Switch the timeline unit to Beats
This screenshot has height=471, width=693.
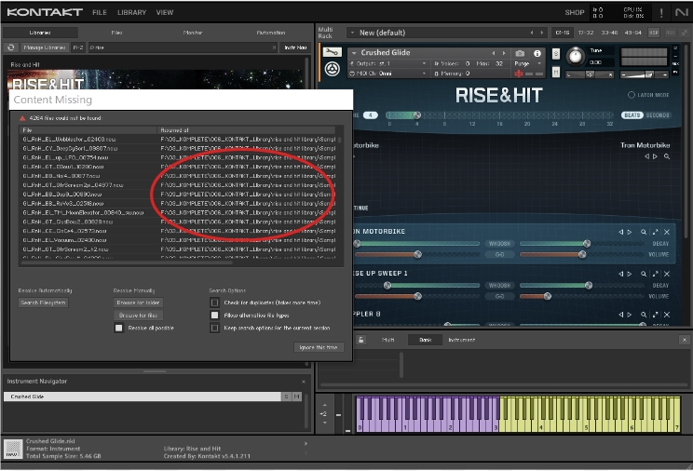(632, 115)
